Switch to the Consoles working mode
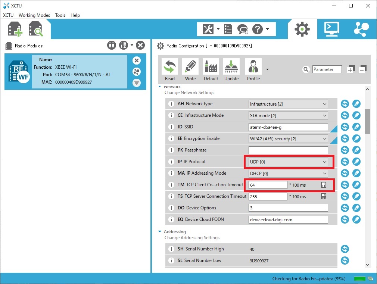Viewport: 377px width, 284px height. point(331,29)
